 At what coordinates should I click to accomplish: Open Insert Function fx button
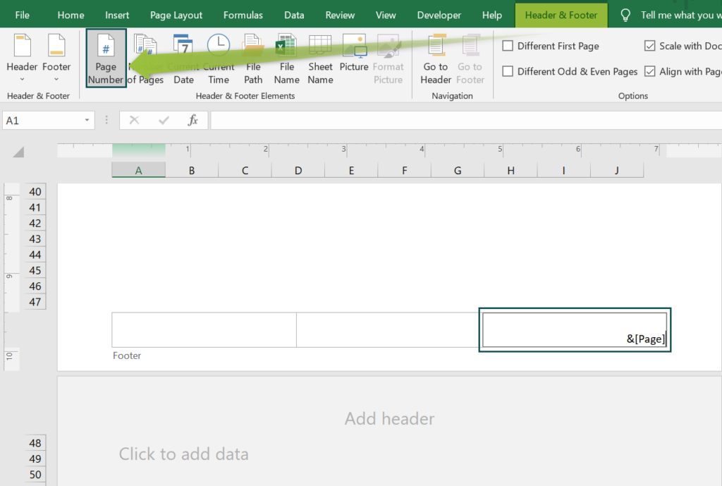[x=192, y=120]
